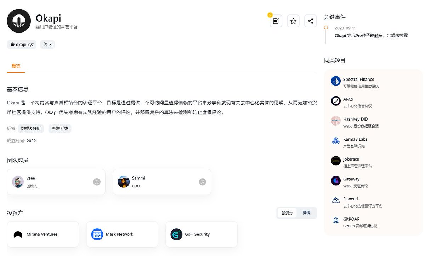Open the edit/contribute note icon

[276, 21]
